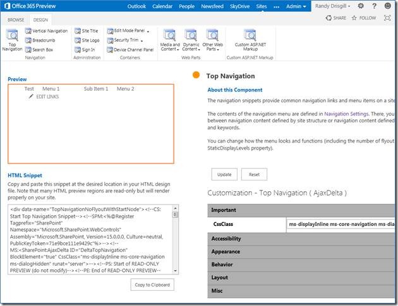Open People in top bar

tap(186, 6)
